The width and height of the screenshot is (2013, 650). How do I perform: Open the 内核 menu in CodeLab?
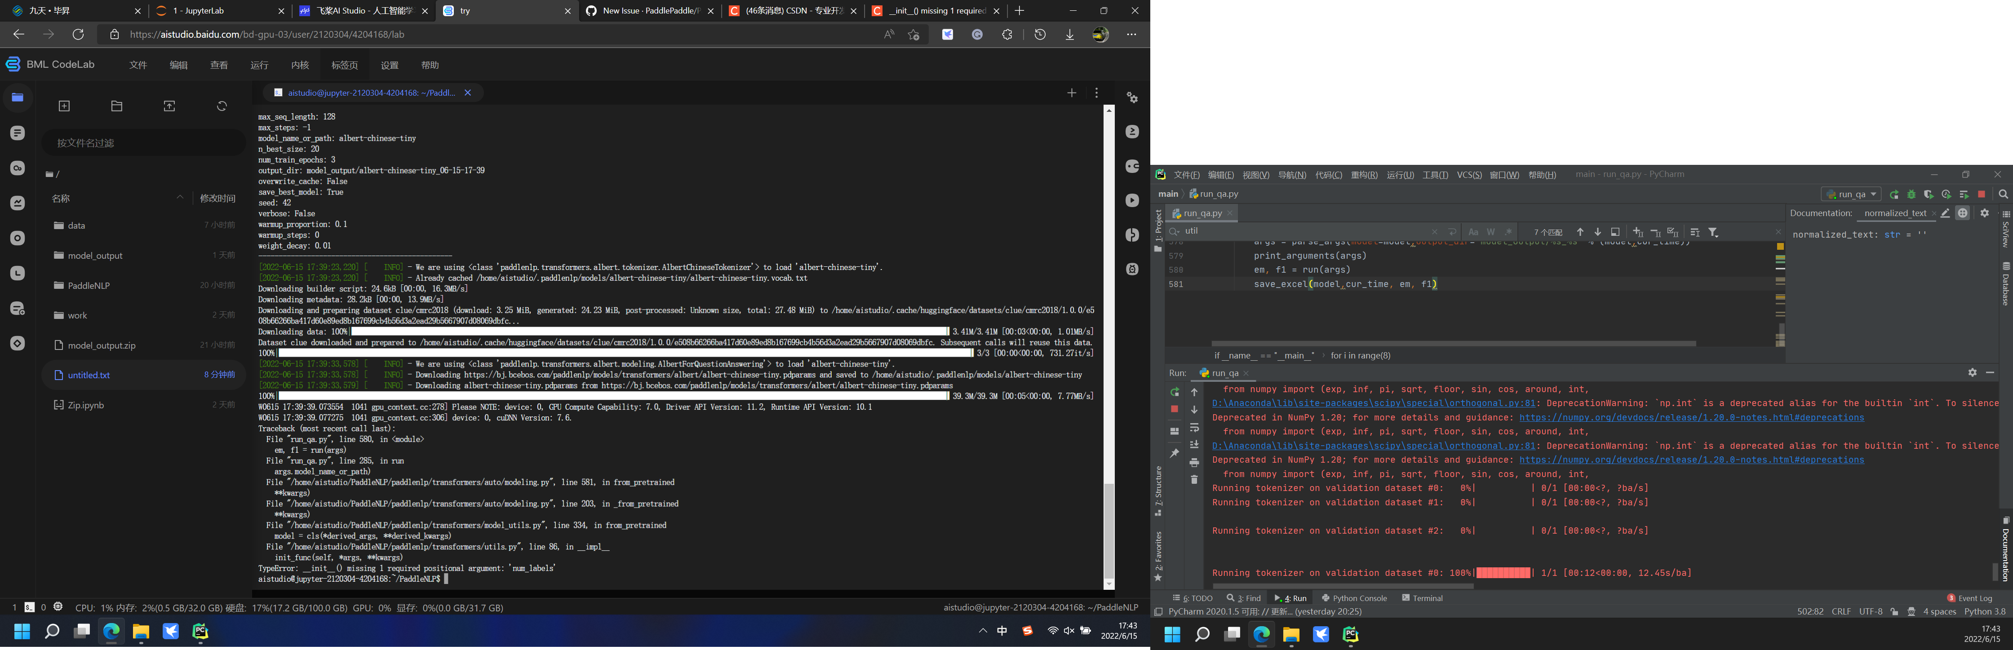tap(300, 65)
